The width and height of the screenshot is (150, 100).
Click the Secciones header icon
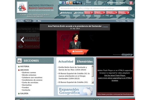pyautogui.click(x=19, y=61)
